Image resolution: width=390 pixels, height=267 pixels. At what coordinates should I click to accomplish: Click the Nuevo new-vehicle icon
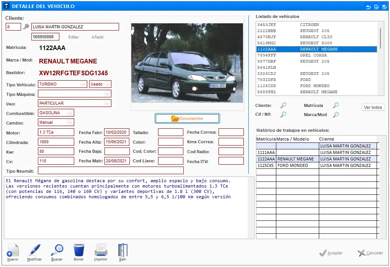pyautogui.click(x=13, y=250)
